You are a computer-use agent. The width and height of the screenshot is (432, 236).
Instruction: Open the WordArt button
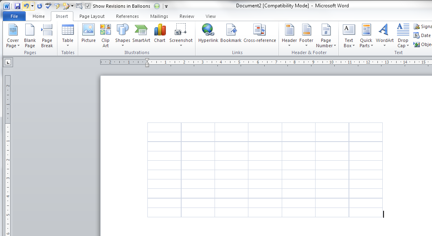click(x=384, y=35)
